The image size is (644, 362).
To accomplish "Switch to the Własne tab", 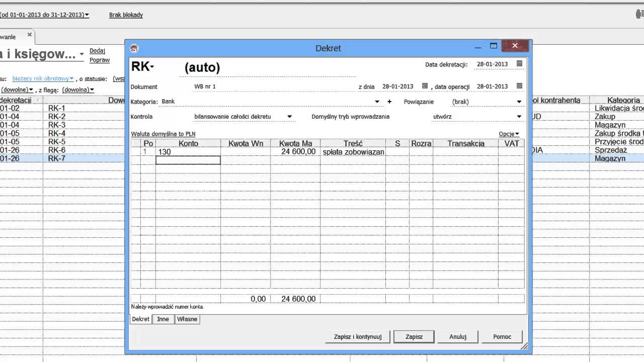I will tap(187, 319).
